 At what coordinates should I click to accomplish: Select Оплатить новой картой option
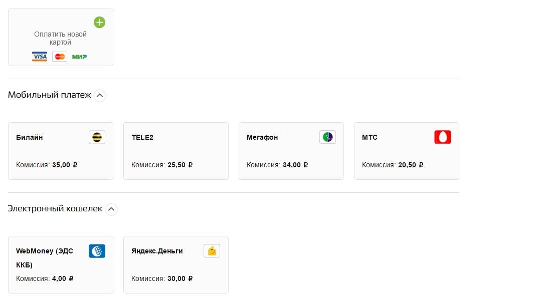click(60, 38)
